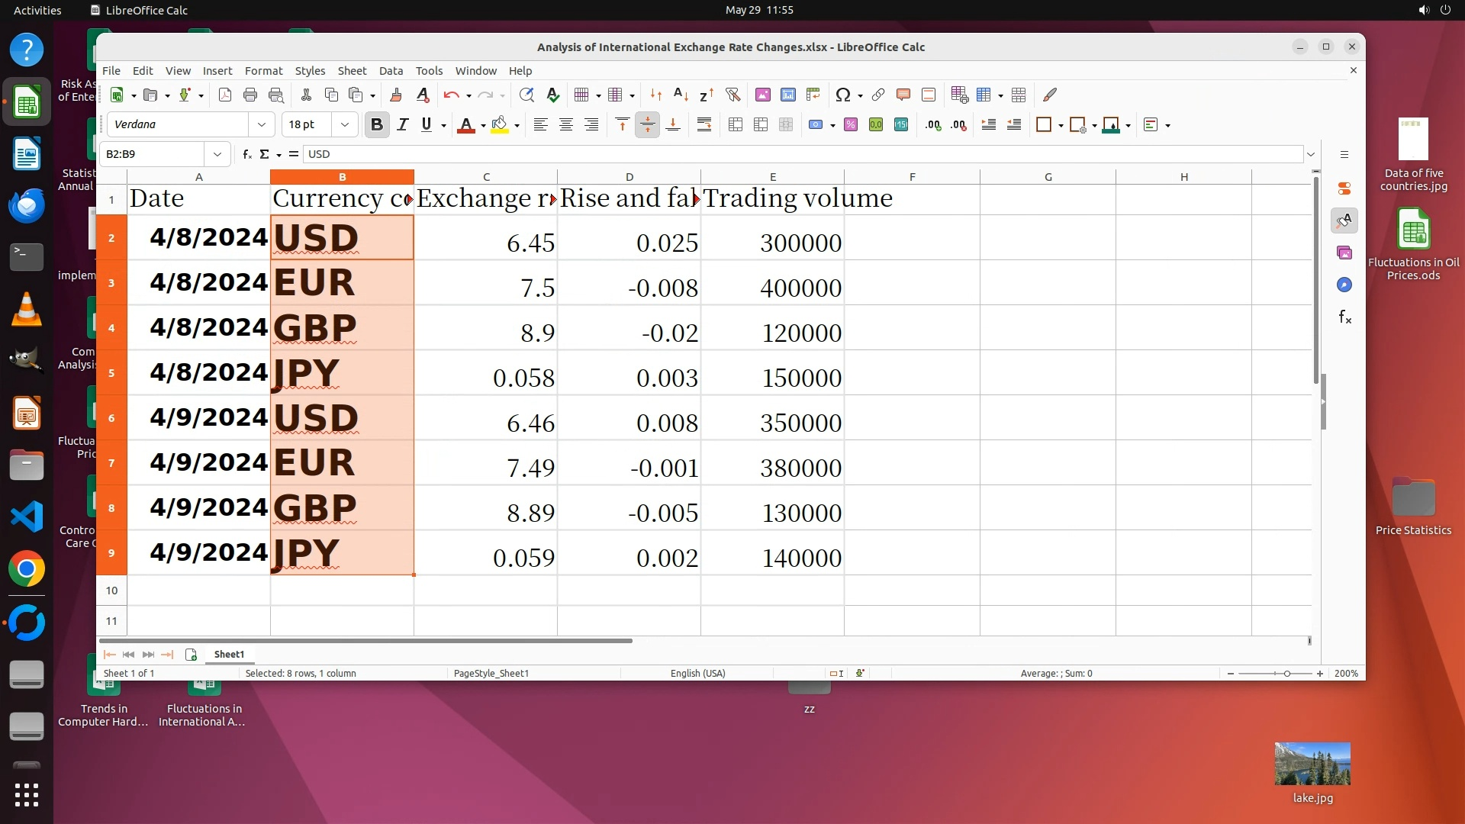Screen dimensions: 1465x824
Task: Apply yellow background highlight color
Action: coord(499,125)
